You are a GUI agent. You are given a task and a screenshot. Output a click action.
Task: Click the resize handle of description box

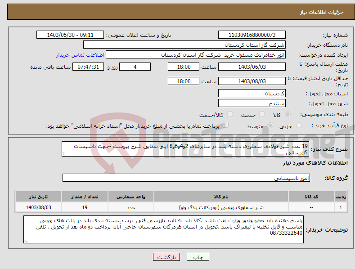coord(64,154)
